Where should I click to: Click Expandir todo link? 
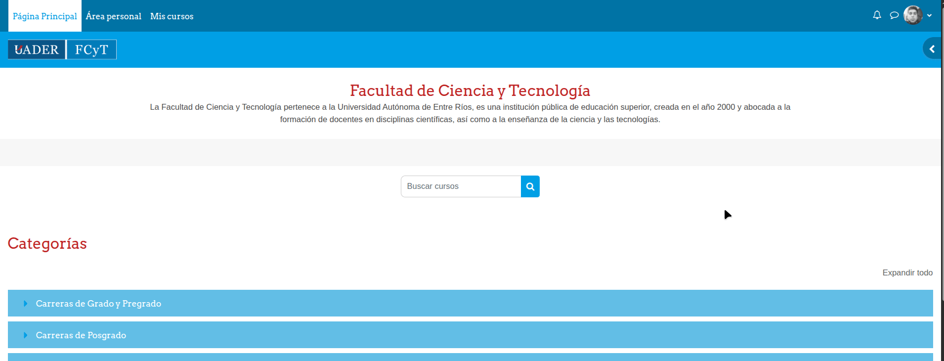click(907, 272)
